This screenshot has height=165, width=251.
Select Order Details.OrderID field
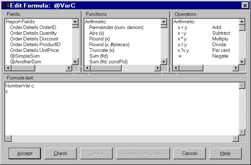click(x=33, y=27)
